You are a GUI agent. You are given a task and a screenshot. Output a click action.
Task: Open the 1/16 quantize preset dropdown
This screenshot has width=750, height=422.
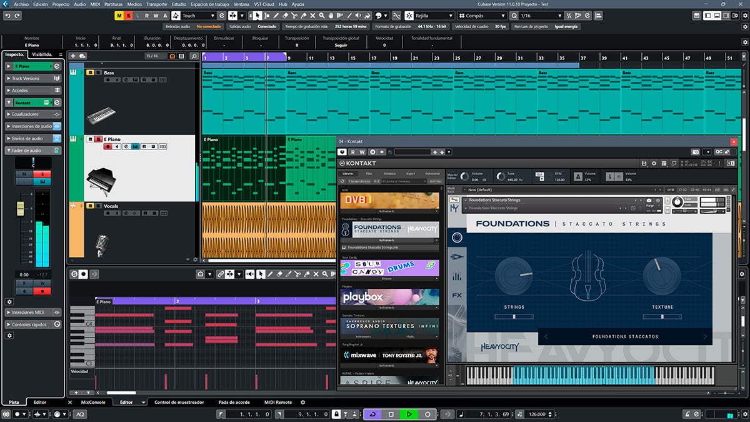(542, 15)
